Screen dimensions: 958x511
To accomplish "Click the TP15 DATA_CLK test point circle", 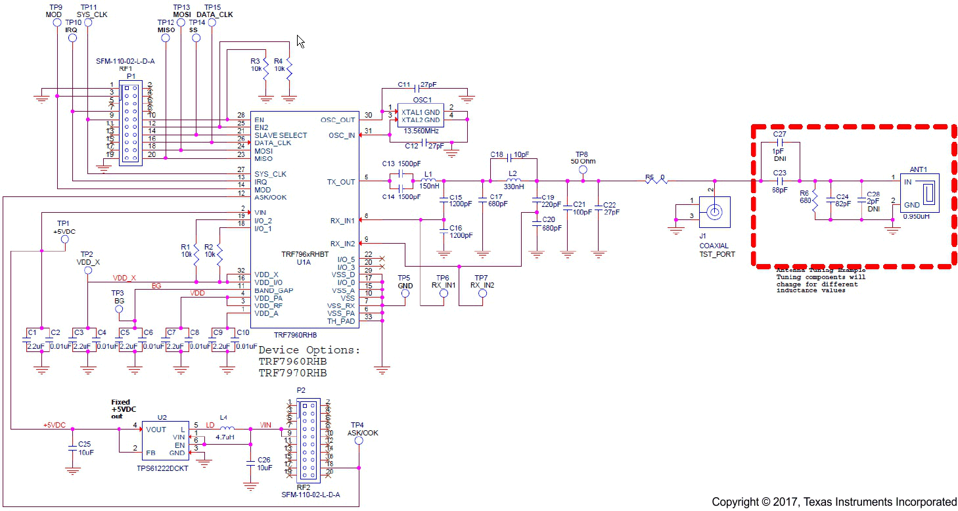I will (211, 22).
